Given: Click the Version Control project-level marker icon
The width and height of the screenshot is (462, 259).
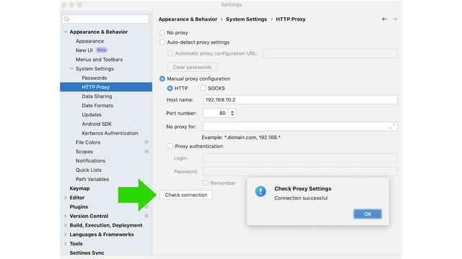Looking at the screenshot, I should pyautogui.click(x=146, y=216).
